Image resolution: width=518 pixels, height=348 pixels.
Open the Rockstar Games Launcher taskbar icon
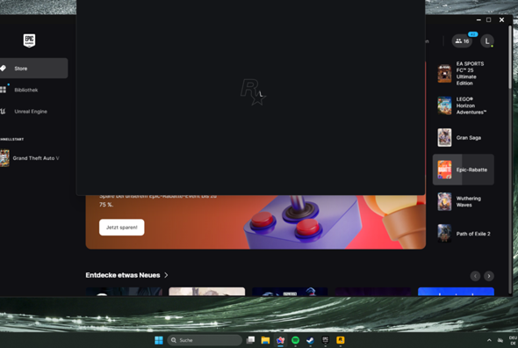click(x=341, y=340)
